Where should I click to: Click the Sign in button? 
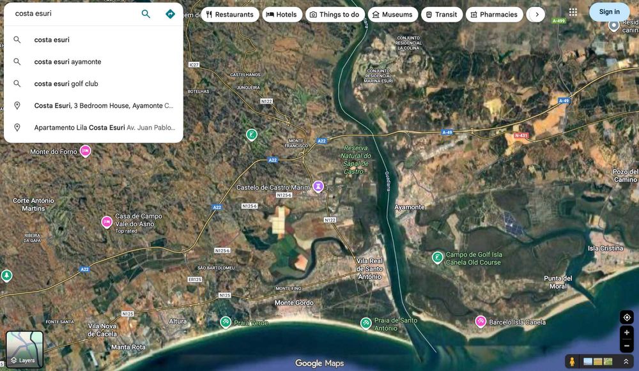click(609, 11)
